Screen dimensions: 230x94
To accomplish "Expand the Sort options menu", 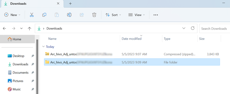I will coord(113,15).
